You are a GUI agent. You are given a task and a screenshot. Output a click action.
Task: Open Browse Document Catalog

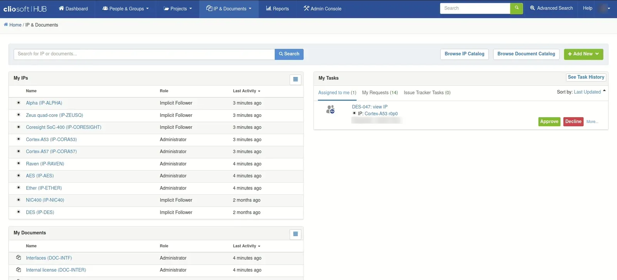526,54
